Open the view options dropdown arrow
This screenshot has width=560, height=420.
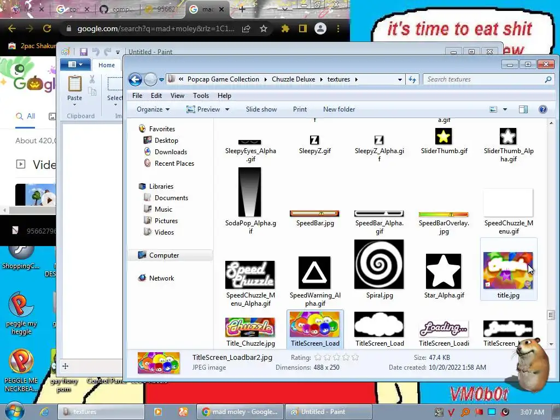coord(505,109)
